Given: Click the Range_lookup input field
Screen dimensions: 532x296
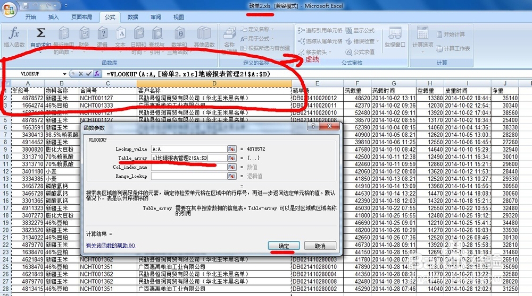Looking at the screenshot, I should 189,176.
